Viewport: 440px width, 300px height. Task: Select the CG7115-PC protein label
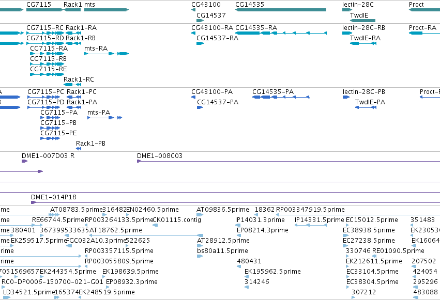[x=45, y=92]
